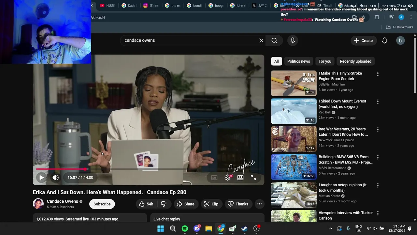The image size is (417, 235).
Task: Switch to the Instagram browser tab
Action: [x=151, y=6]
